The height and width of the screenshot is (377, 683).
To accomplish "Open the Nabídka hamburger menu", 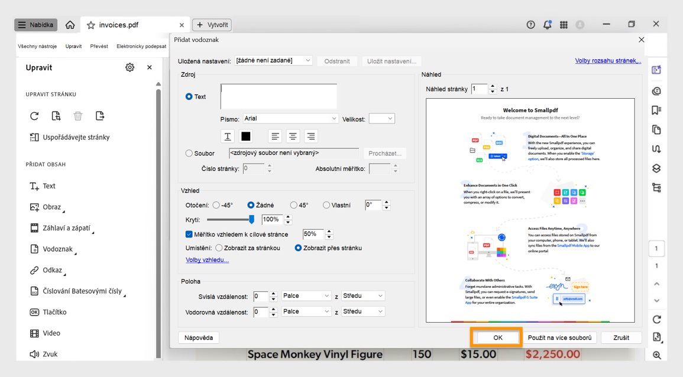I will click(x=35, y=25).
